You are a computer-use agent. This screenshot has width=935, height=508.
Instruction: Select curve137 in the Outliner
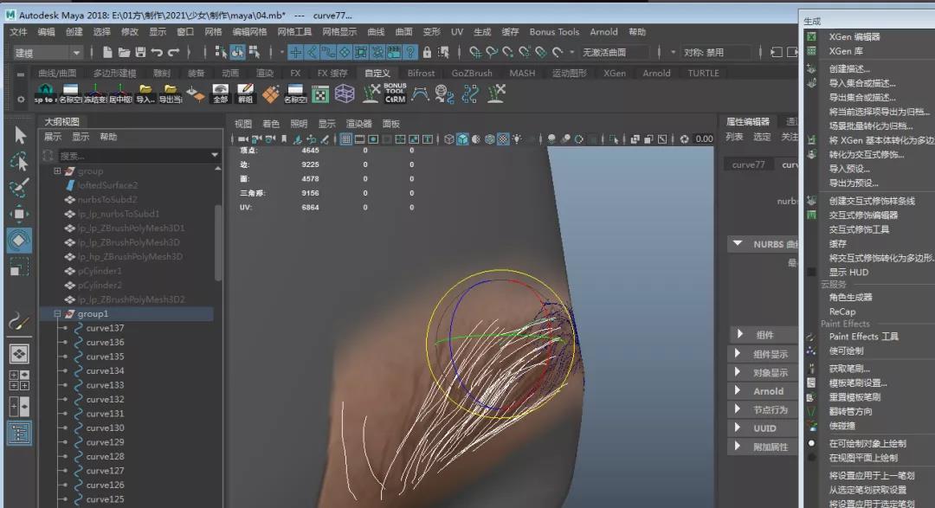(x=105, y=328)
